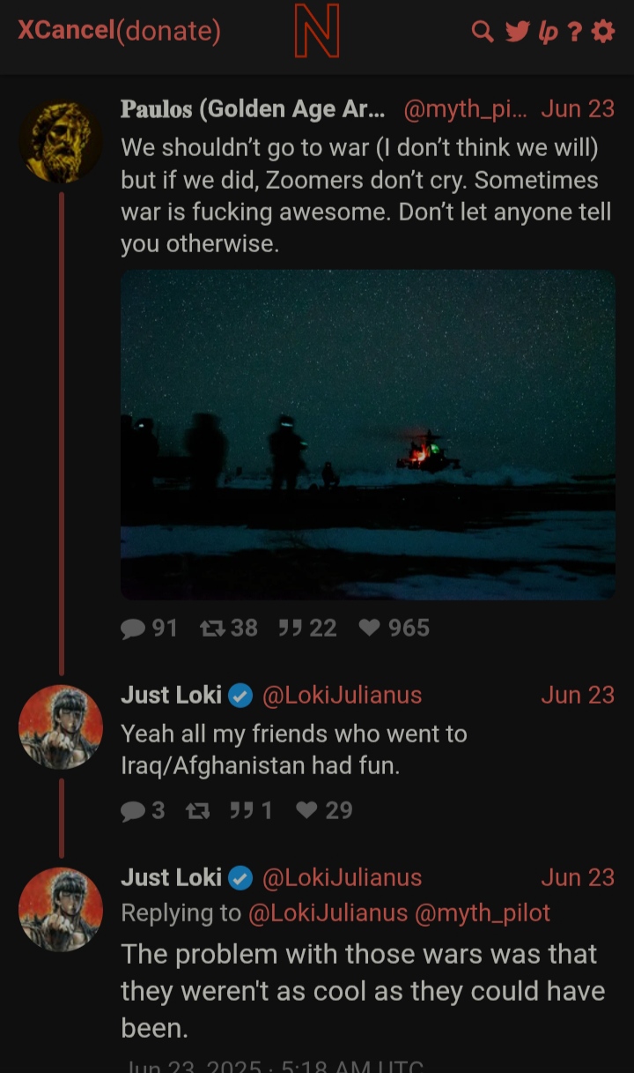The width and height of the screenshot is (634, 1073).
Task: Click the quote icon showing 22
Action: [290, 628]
